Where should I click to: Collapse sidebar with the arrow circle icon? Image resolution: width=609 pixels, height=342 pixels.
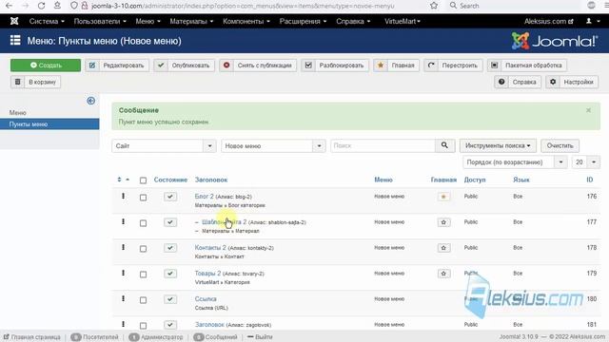pyautogui.click(x=91, y=101)
